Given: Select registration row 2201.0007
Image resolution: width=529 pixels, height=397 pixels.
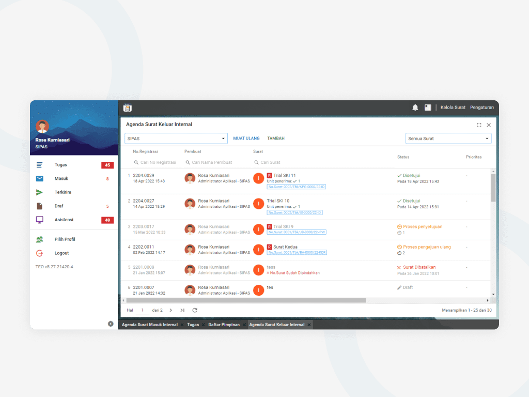Looking at the screenshot, I should 305,289.
